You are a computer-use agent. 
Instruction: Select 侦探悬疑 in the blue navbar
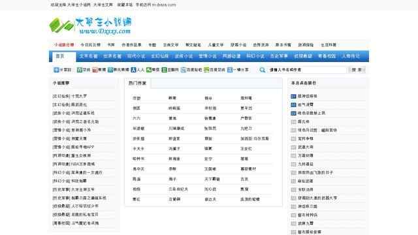click(x=303, y=56)
